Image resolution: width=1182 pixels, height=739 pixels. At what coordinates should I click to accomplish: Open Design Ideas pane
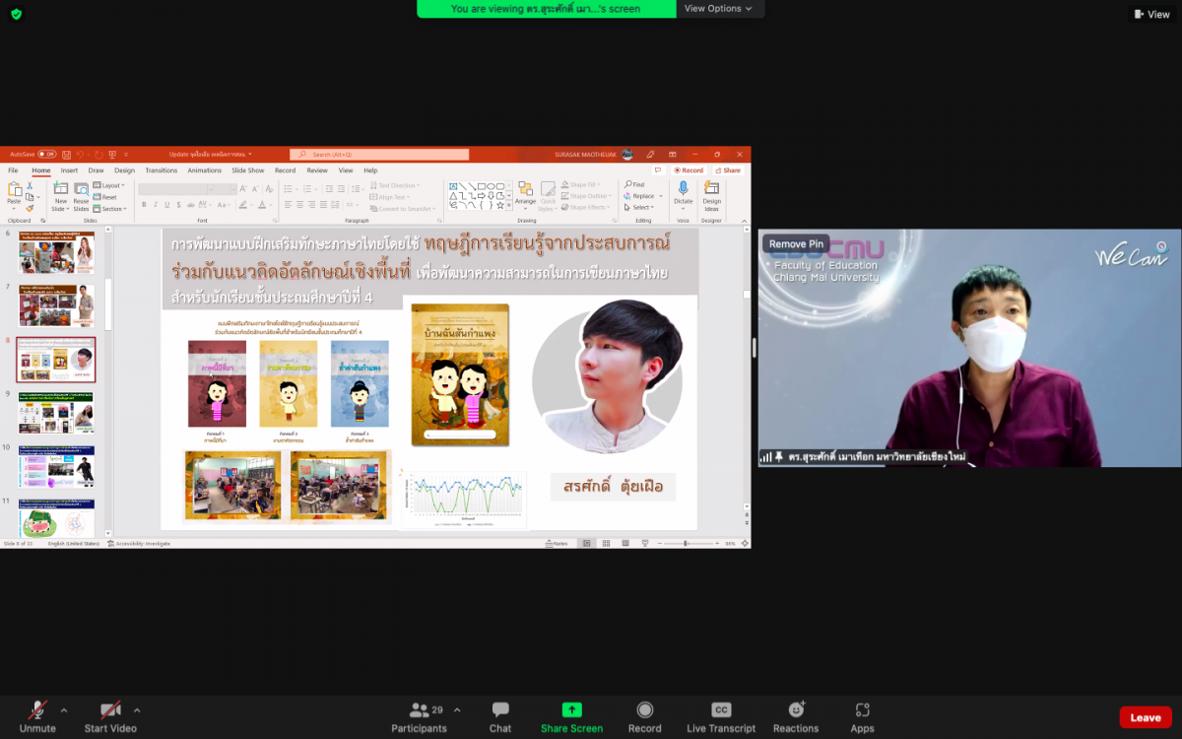pos(711,195)
